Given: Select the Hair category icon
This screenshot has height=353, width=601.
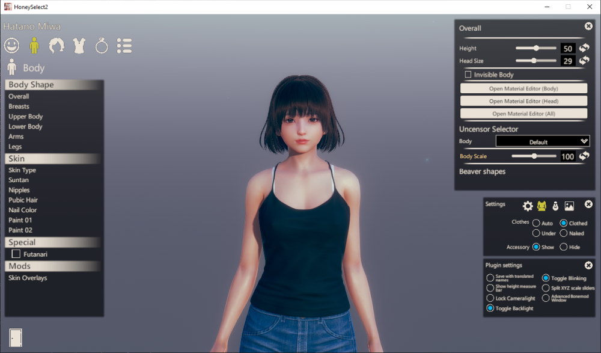Looking at the screenshot, I should coord(56,45).
